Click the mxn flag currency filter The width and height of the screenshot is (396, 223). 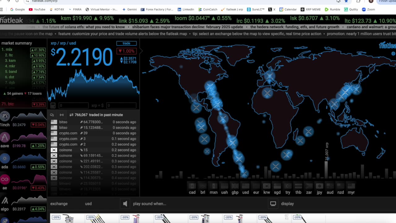(x=213, y=186)
